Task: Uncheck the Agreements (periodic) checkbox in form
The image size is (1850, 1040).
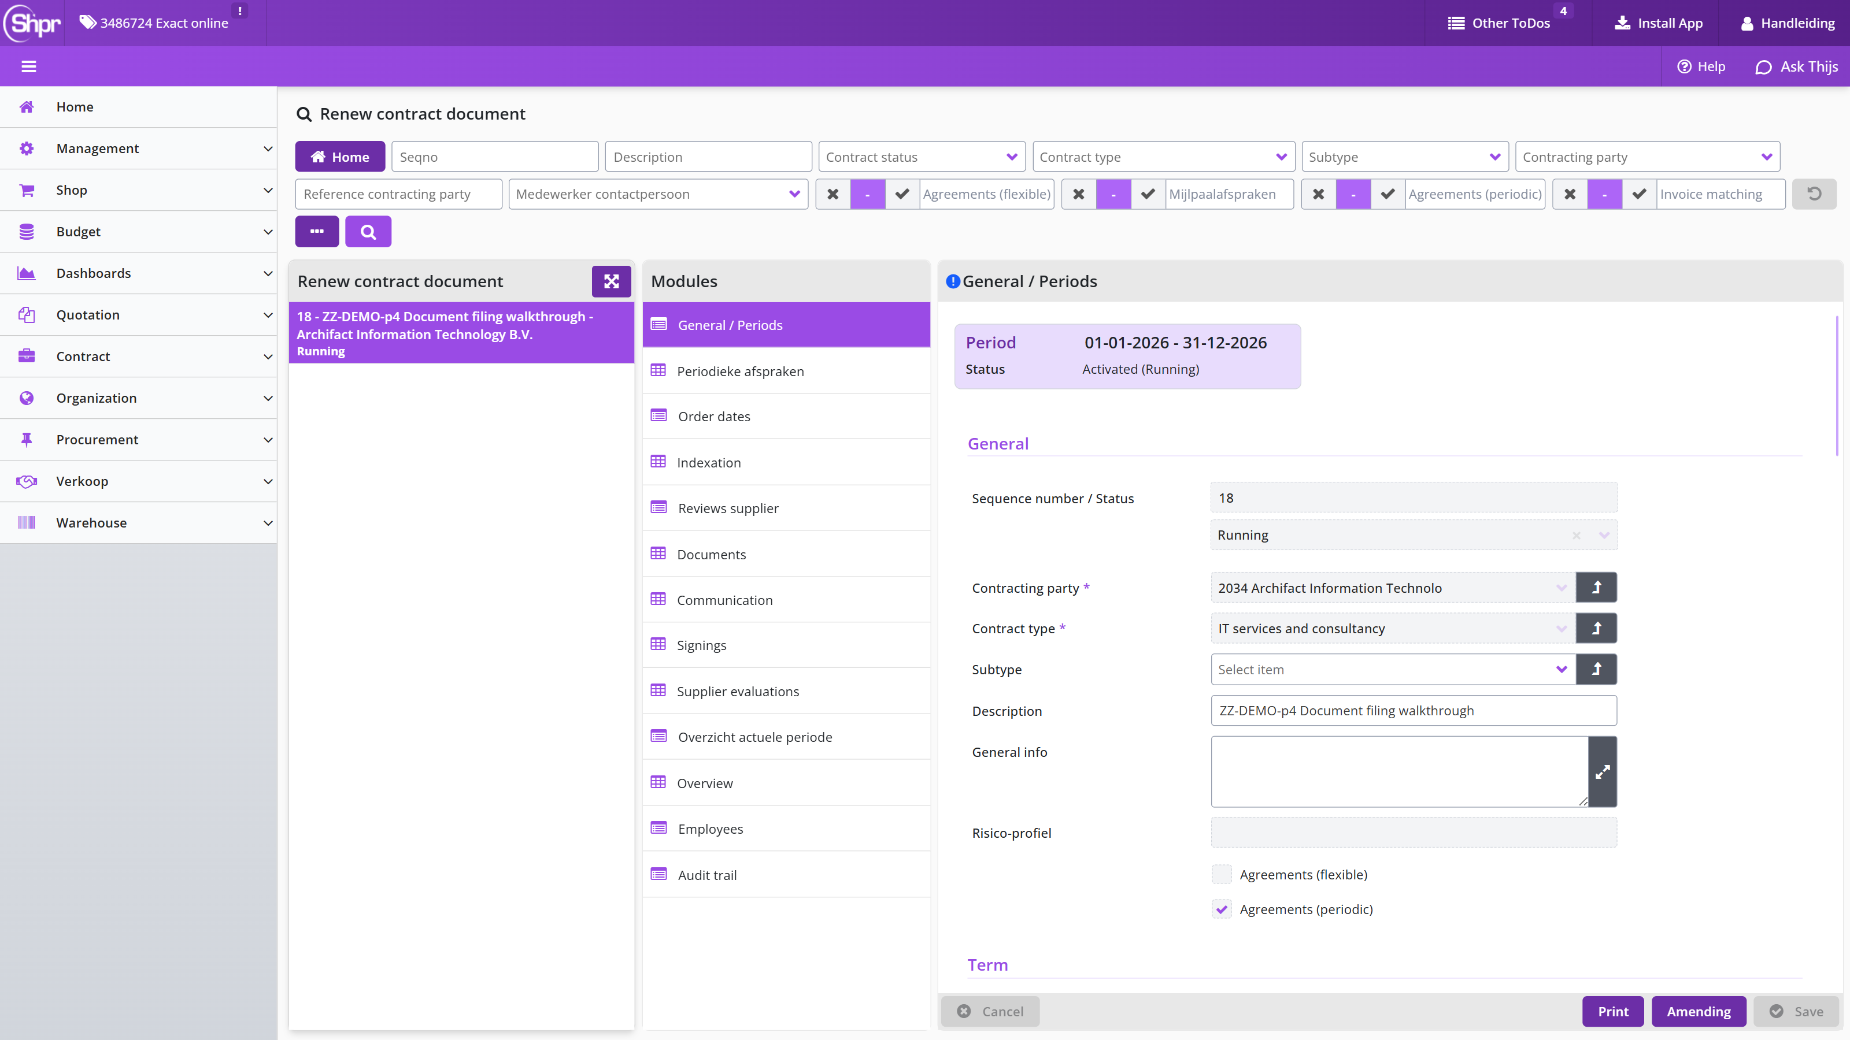Action: [x=1222, y=909]
